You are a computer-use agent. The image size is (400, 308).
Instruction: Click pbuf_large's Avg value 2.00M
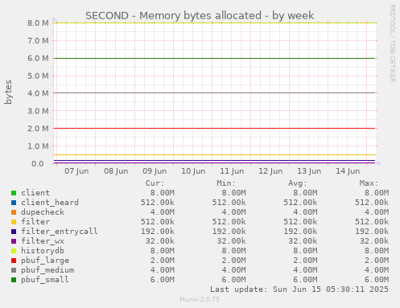coord(305,261)
